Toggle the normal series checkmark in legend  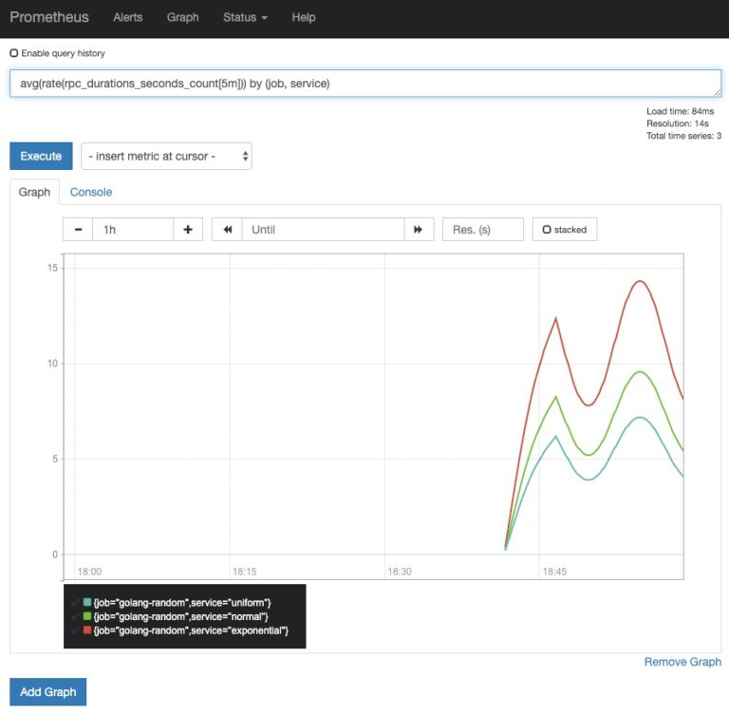point(75,617)
